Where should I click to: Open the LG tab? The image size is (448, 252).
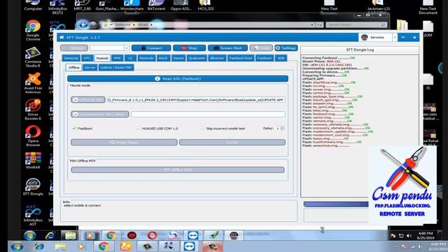[130, 58]
